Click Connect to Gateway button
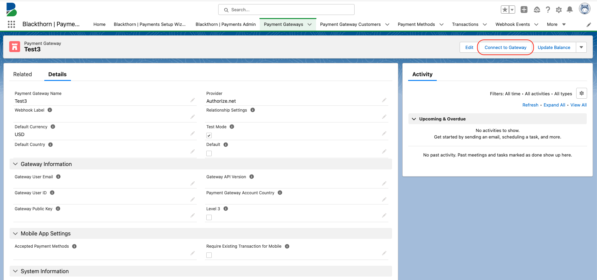Screen dimensions: 597x280 coord(506,47)
